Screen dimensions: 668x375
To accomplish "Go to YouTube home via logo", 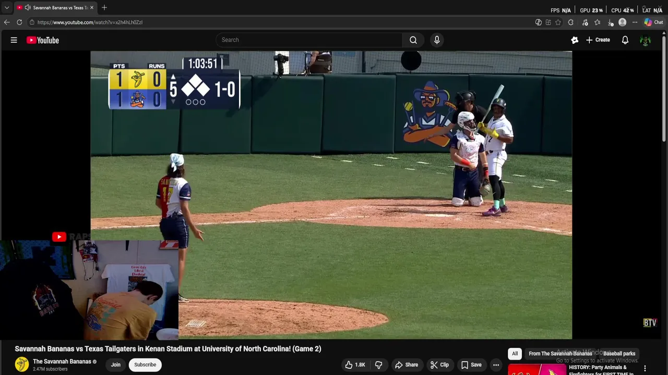I will 43,40.
